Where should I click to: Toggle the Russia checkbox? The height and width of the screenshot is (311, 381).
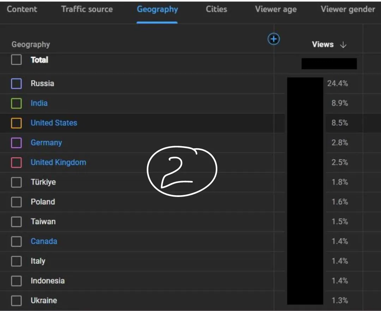tap(16, 83)
